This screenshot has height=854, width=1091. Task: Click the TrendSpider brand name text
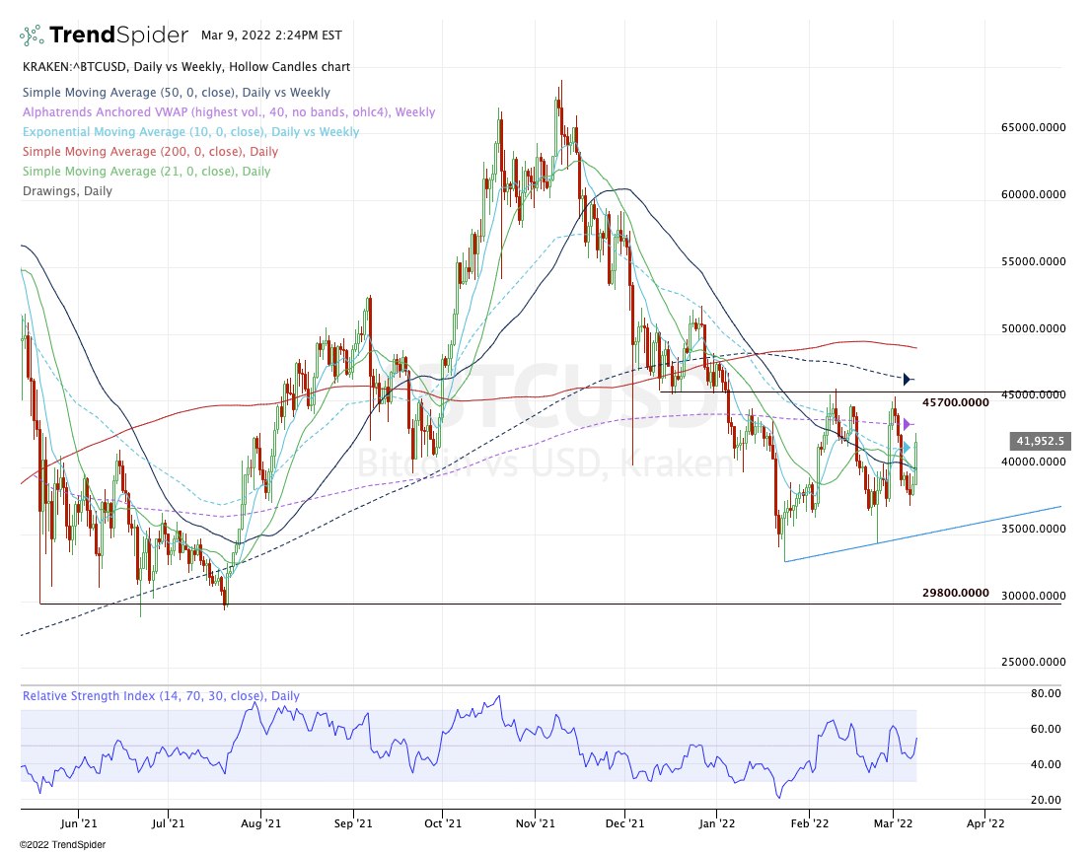(119, 35)
